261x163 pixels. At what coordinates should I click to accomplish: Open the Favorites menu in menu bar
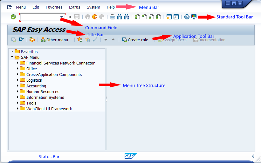click(54, 7)
